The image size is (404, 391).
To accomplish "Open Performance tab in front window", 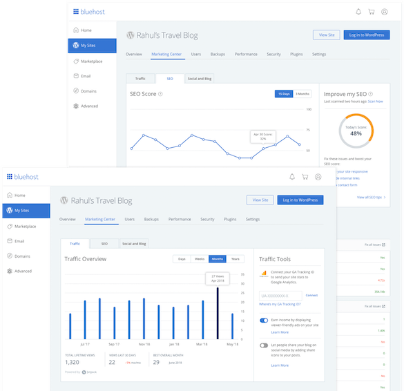I will point(180,219).
